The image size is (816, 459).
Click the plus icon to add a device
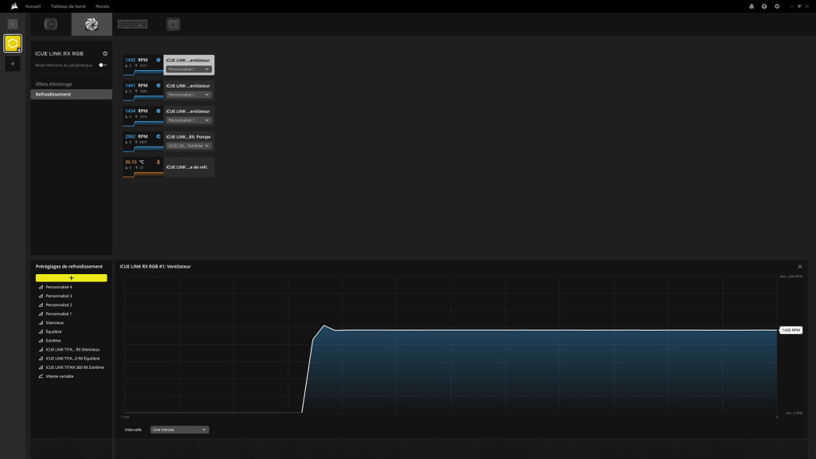click(12, 63)
